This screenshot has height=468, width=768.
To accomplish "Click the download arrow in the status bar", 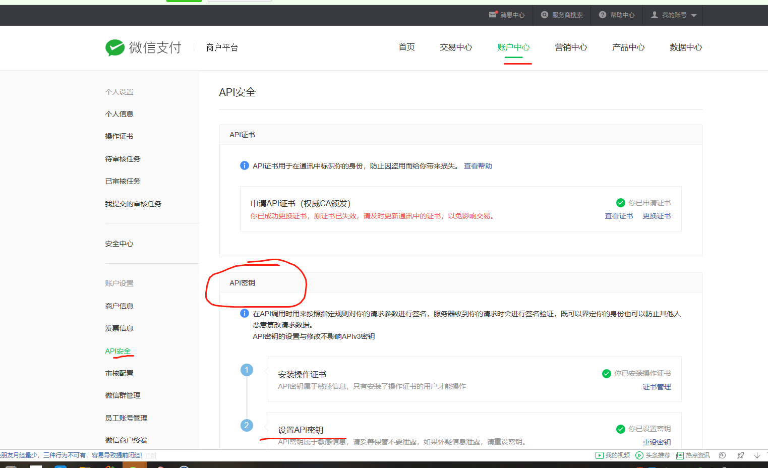I will point(756,455).
